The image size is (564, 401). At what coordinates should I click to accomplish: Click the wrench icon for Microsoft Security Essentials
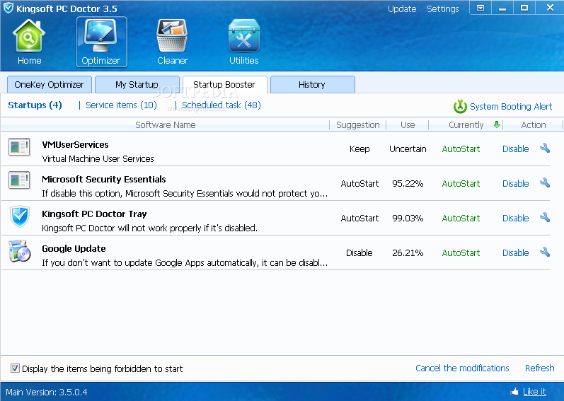tap(545, 182)
